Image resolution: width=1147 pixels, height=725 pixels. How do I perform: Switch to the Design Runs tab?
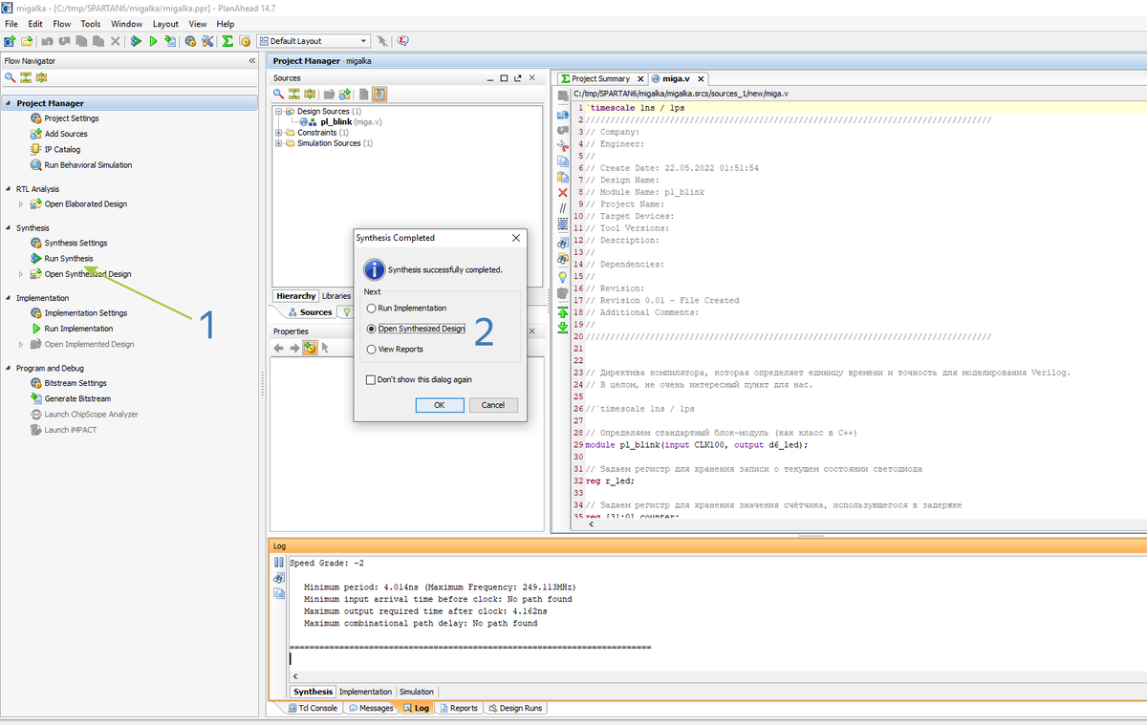pyautogui.click(x=515, y=708)
